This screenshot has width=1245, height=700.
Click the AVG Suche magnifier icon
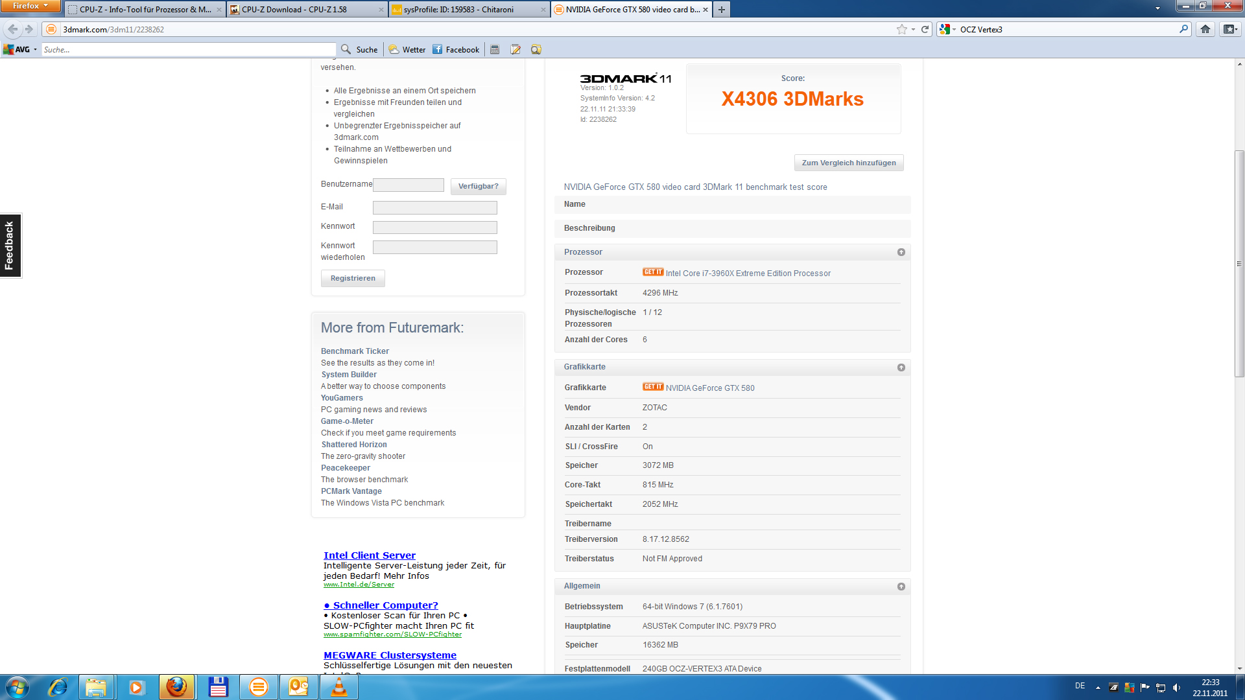click(x=346, y=49)
